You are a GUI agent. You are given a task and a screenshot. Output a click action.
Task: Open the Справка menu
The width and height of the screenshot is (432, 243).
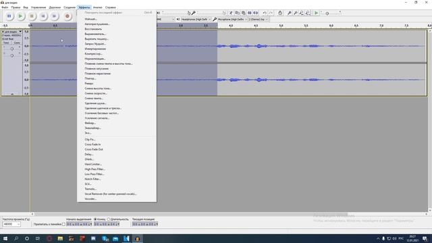coord(110,7)
